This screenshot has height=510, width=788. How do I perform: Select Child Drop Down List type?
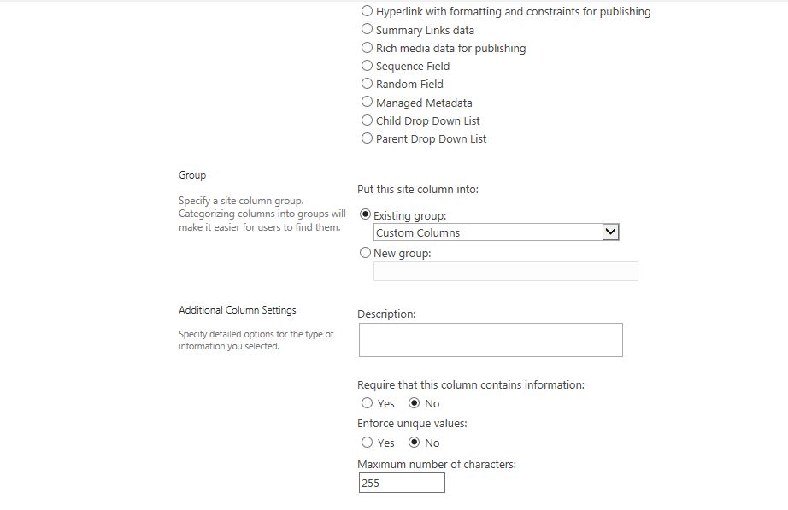point(367,120)
